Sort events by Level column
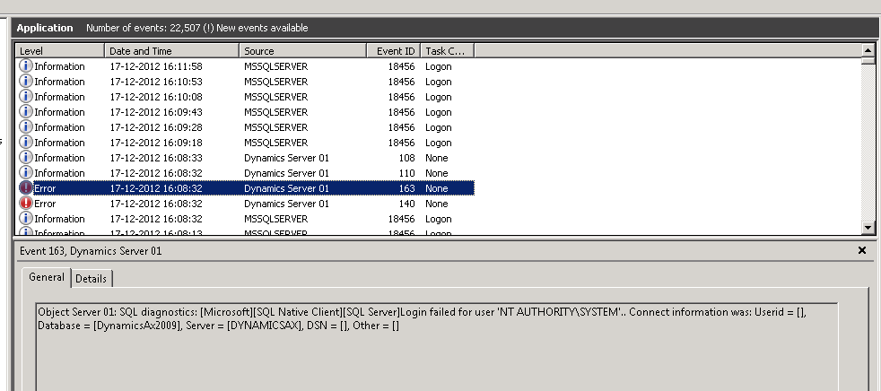This screenshot has height=391, width=881. pos(60,50)
